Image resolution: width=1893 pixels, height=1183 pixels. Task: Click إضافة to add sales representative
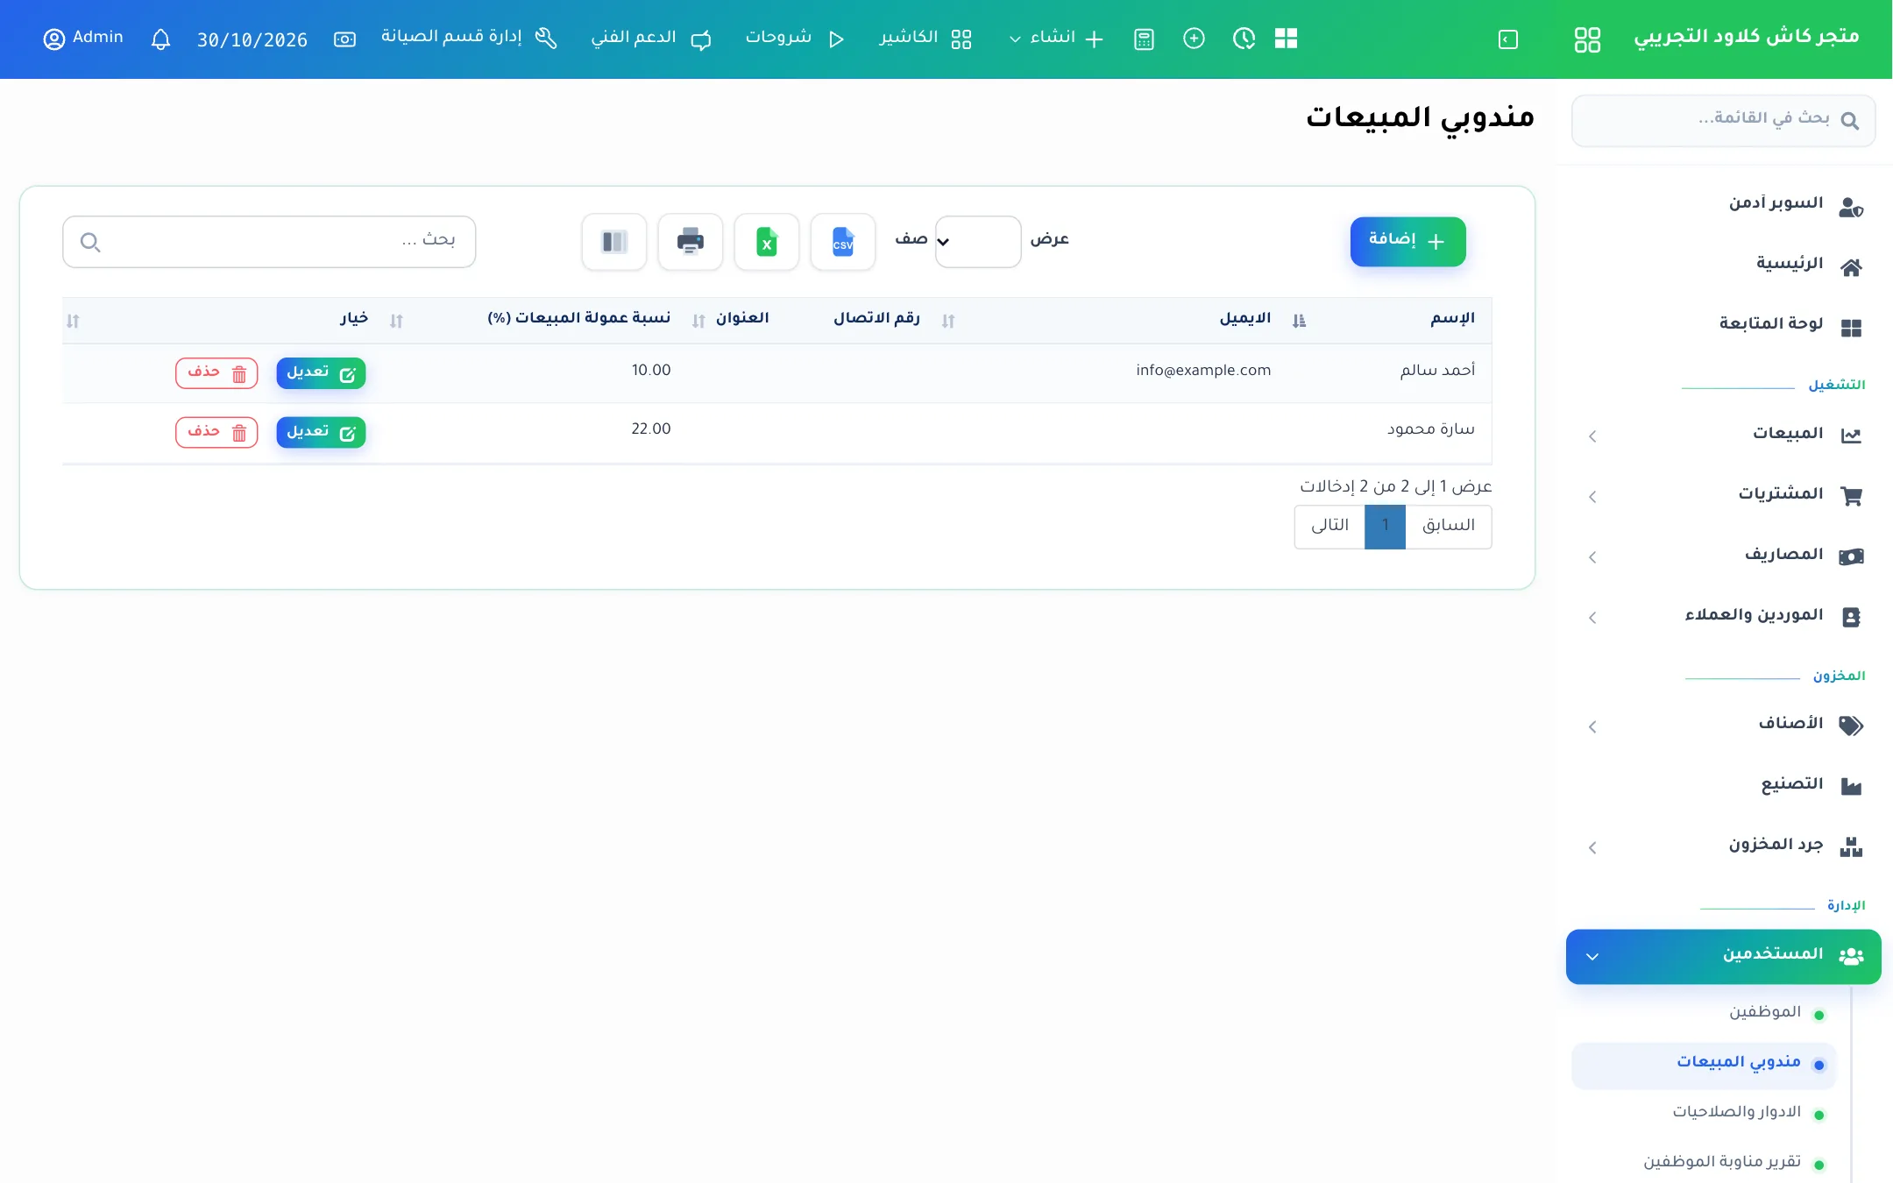click(x=1407, y=242)
